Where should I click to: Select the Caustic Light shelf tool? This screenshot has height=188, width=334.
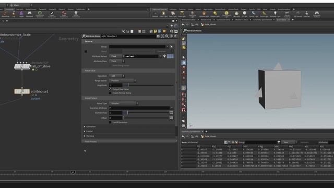click(x=254, y=14)
